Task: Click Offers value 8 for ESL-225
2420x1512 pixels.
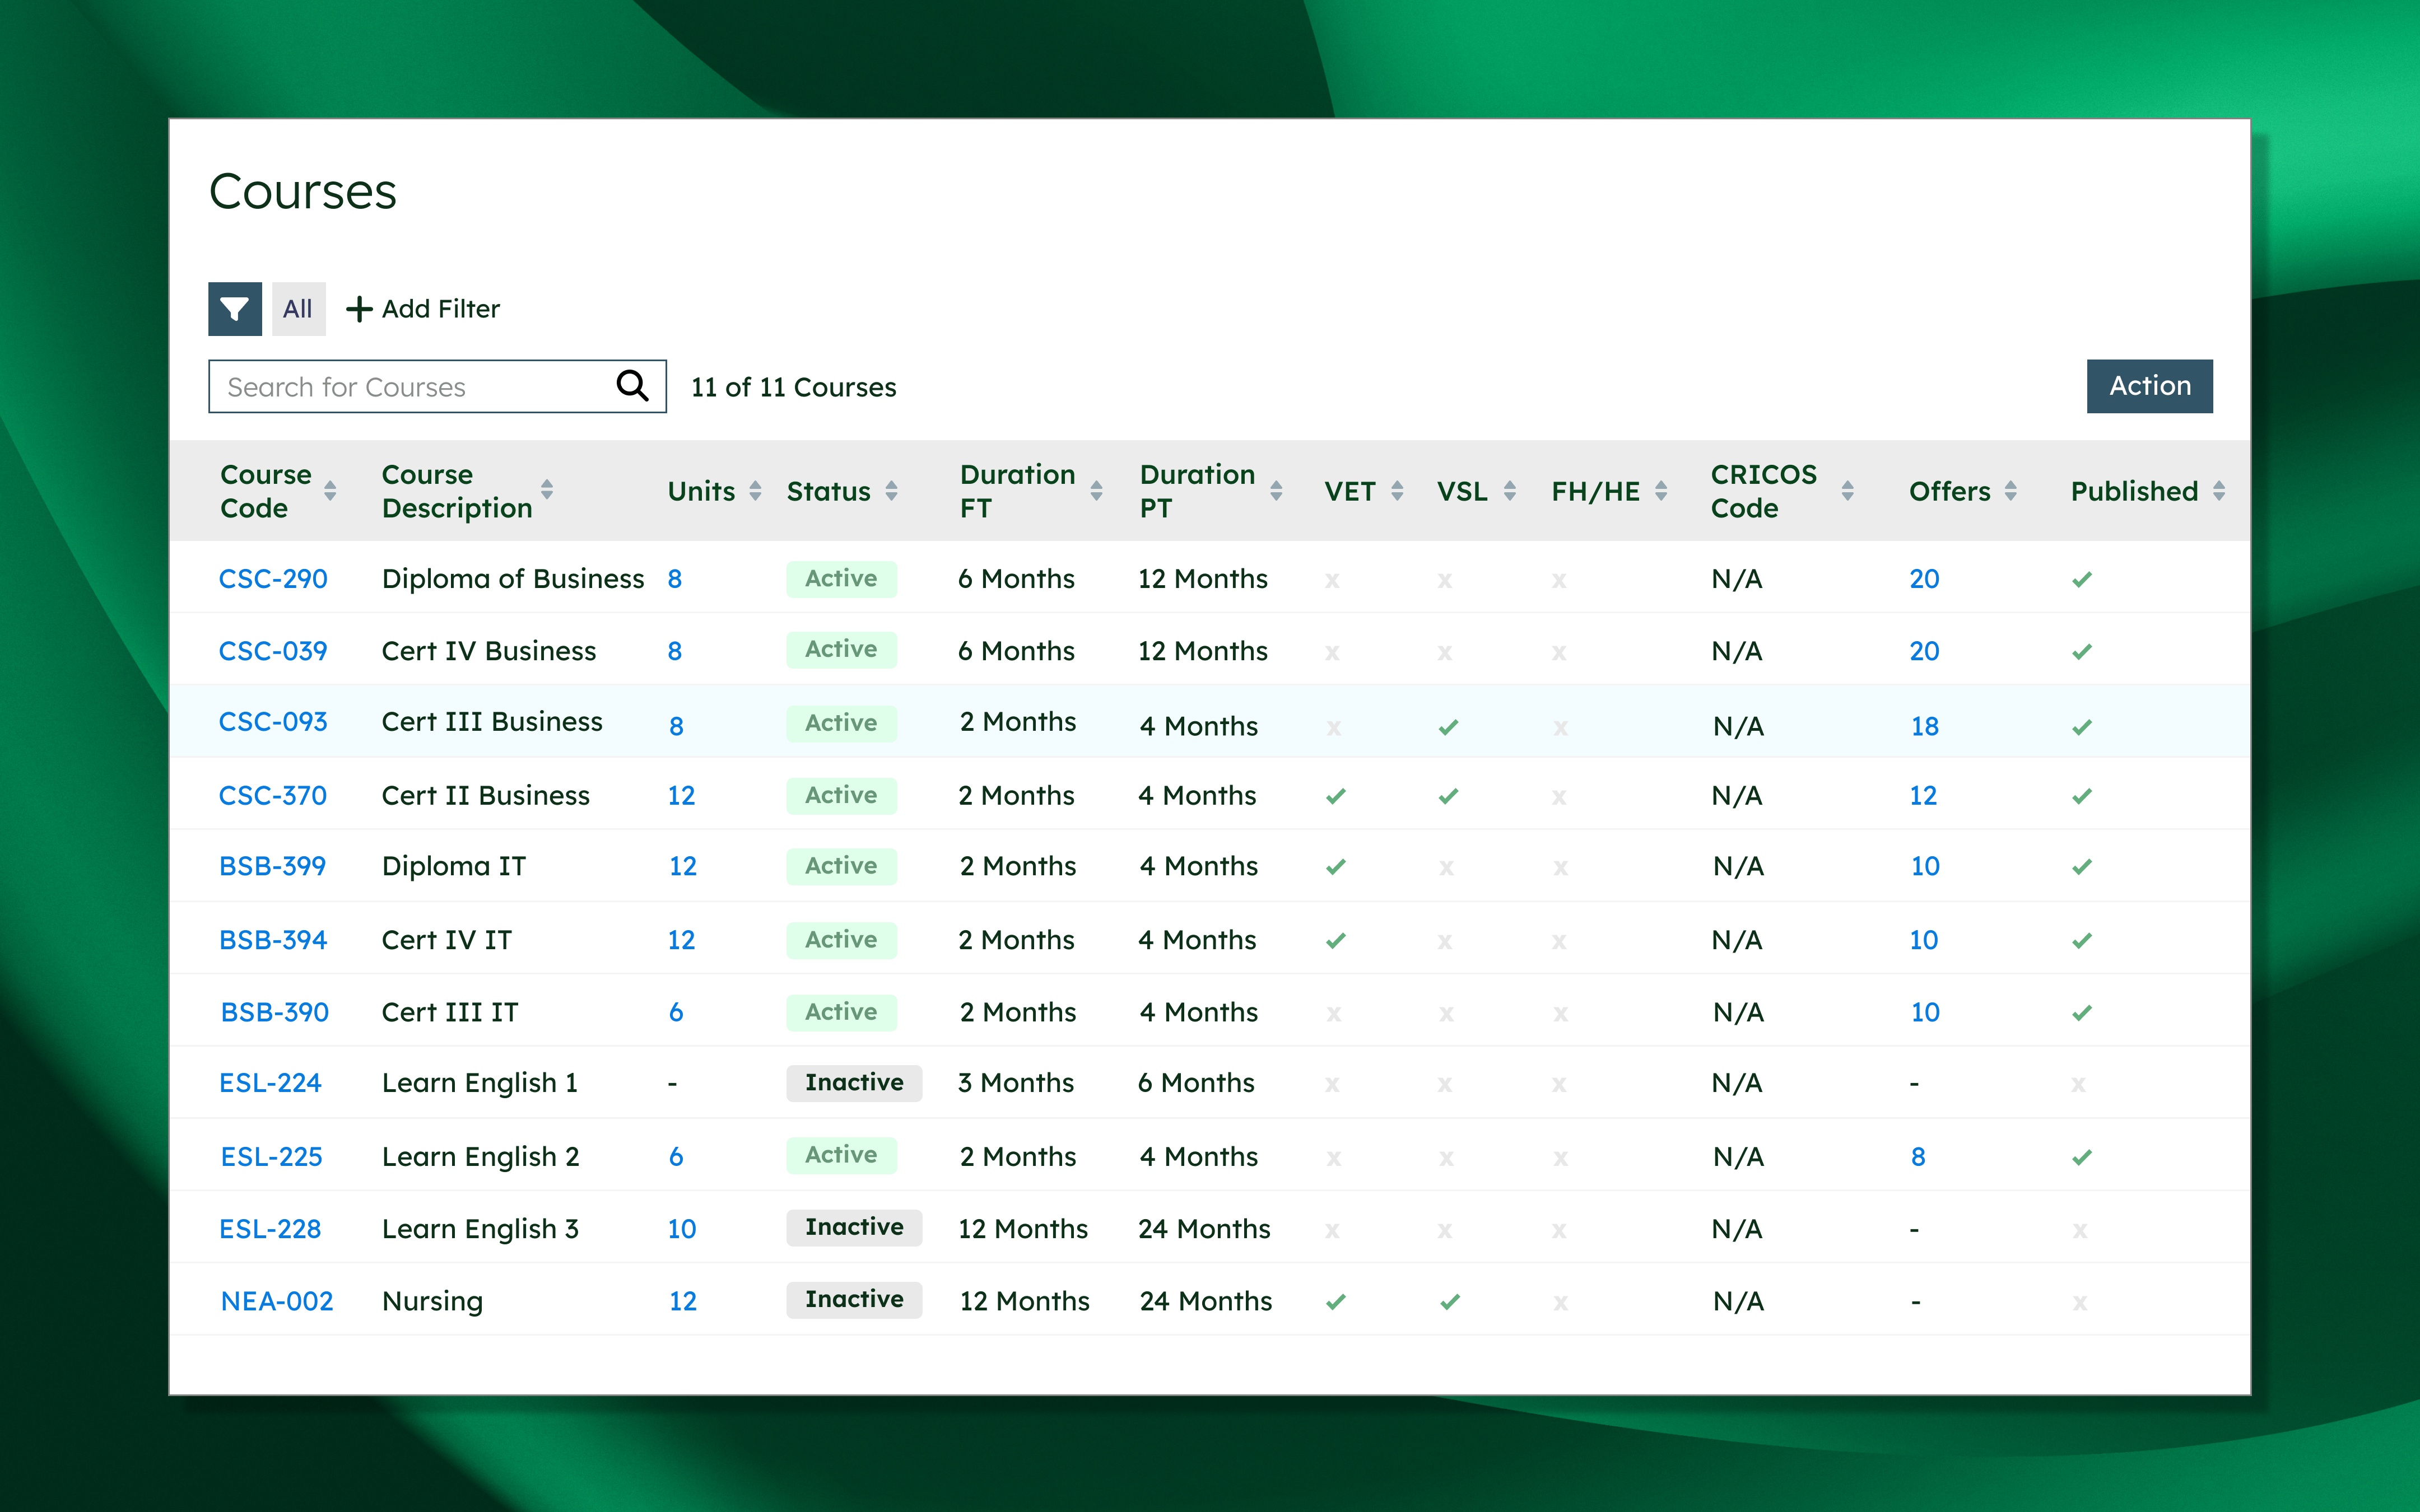Action: [x=1918, y=1157]
